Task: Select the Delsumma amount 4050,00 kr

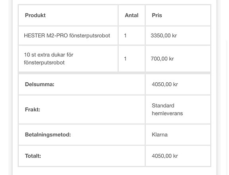Action: 165,84
